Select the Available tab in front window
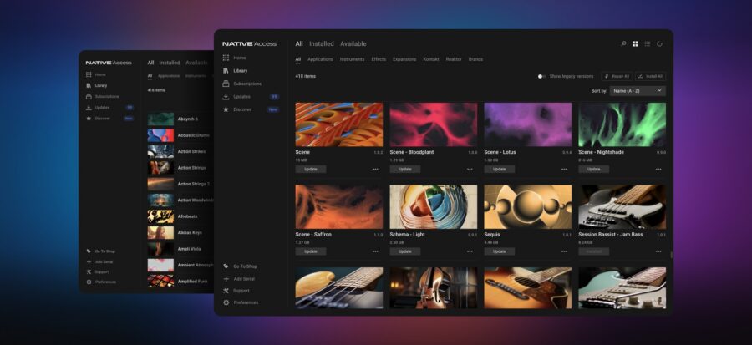This screenshot has width=752, height=345. (353, 43)
